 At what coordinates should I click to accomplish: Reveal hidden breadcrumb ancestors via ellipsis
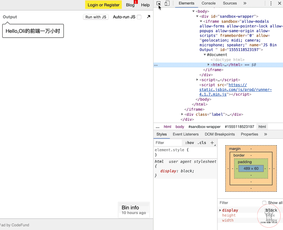click(158, 127)
